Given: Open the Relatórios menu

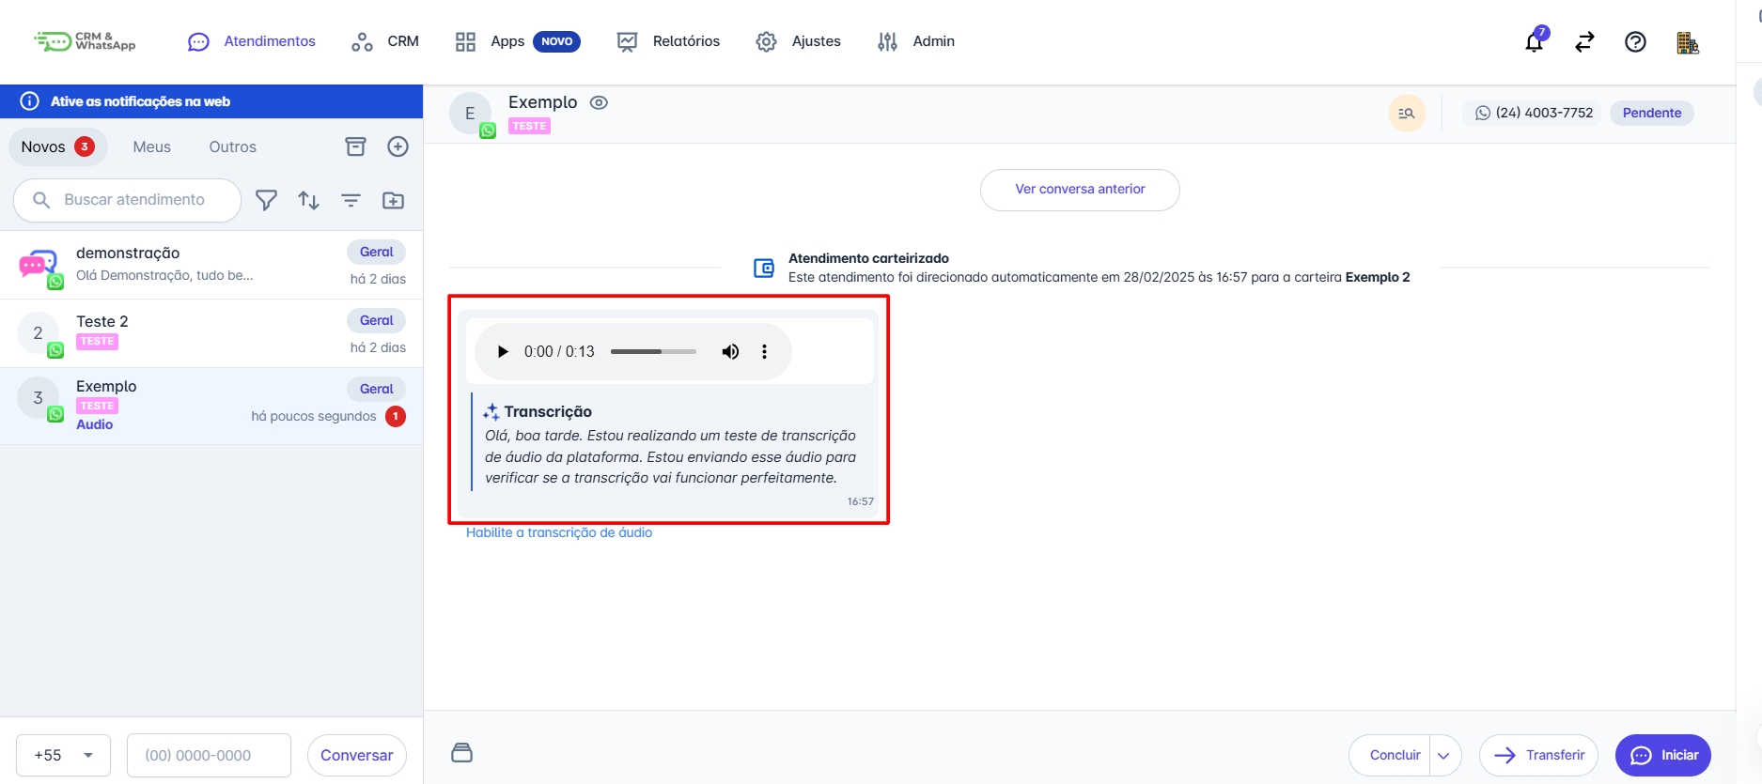Looking at the screenshot, I should [x=668, y=41].
